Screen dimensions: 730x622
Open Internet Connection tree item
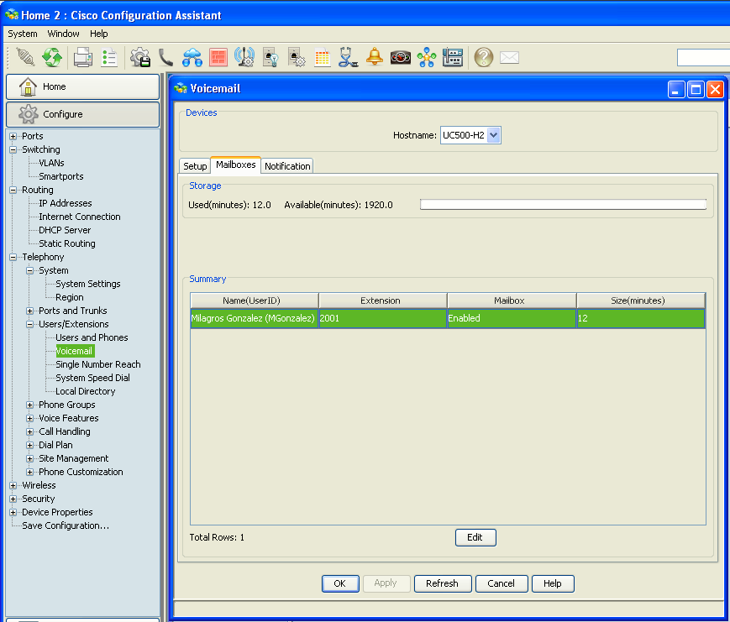[80, 217]
